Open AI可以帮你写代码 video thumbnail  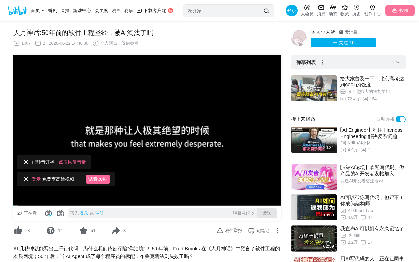tap(314, 207)
